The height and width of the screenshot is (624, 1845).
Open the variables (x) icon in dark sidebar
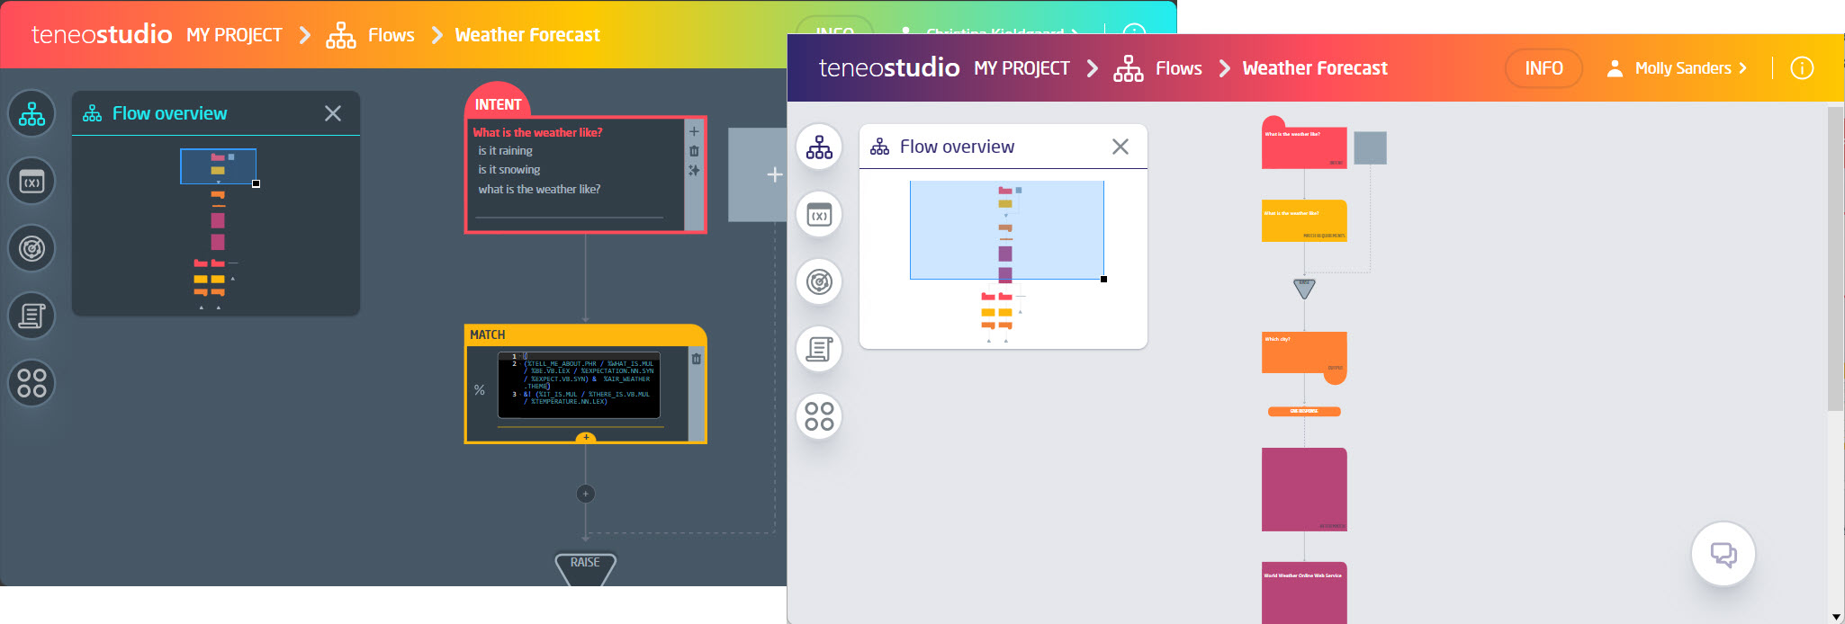tap(31, 182)
